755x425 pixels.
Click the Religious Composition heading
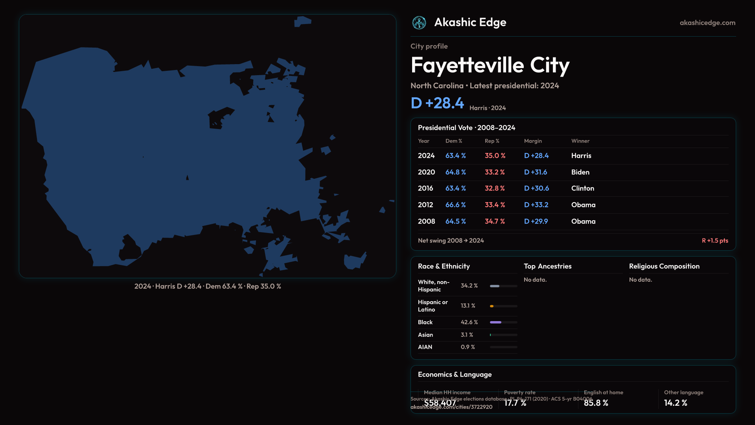(x=664, y=266)
